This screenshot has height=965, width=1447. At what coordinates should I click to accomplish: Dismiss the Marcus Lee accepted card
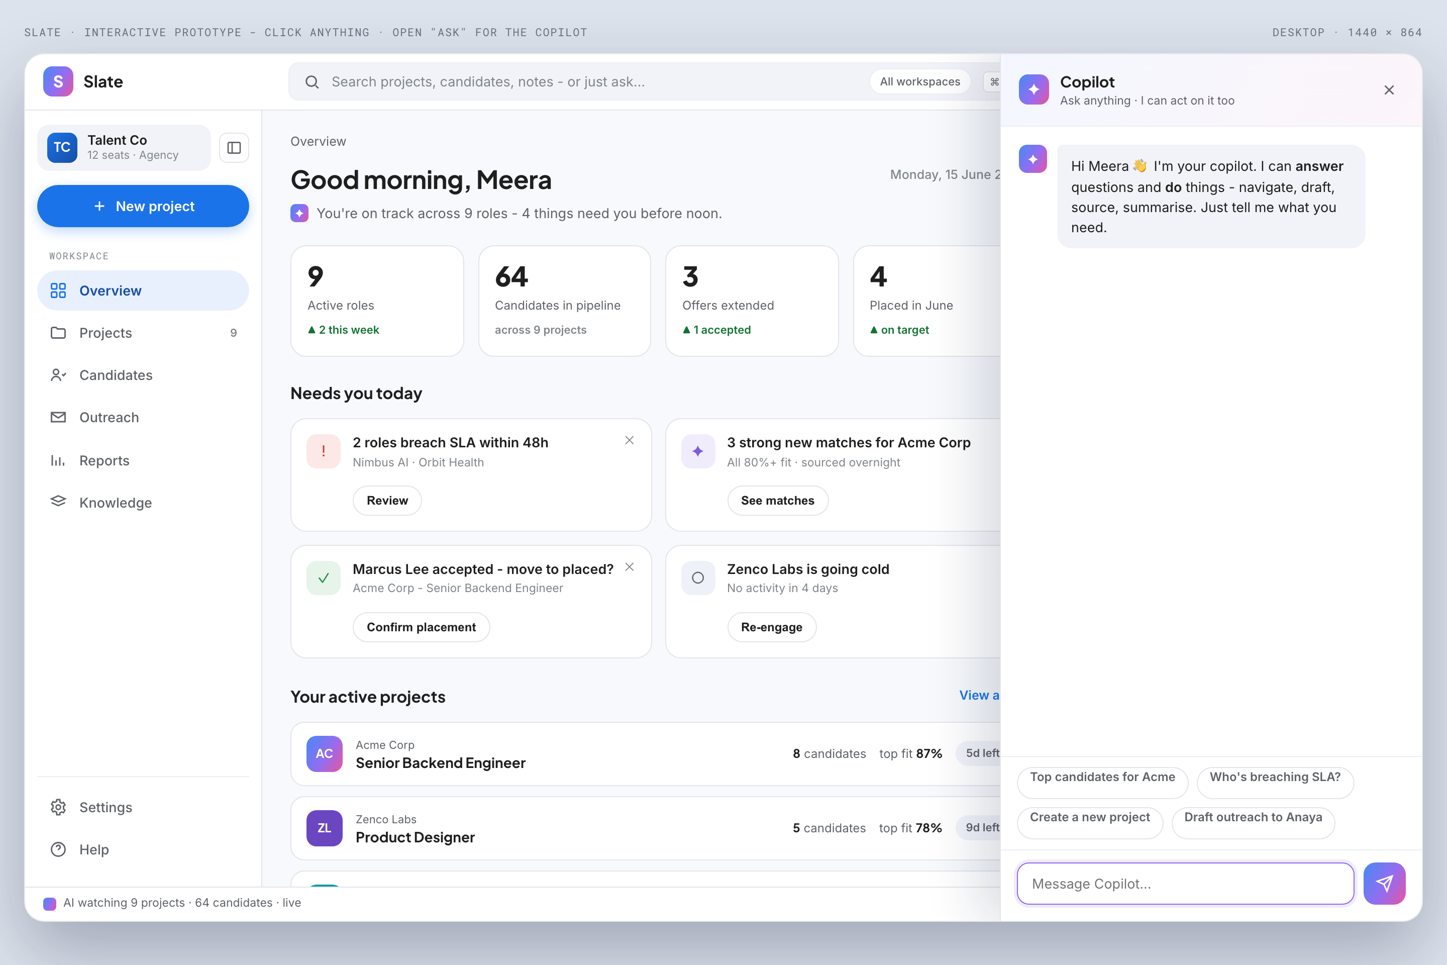pyautogui.click(x=630, y=567)
